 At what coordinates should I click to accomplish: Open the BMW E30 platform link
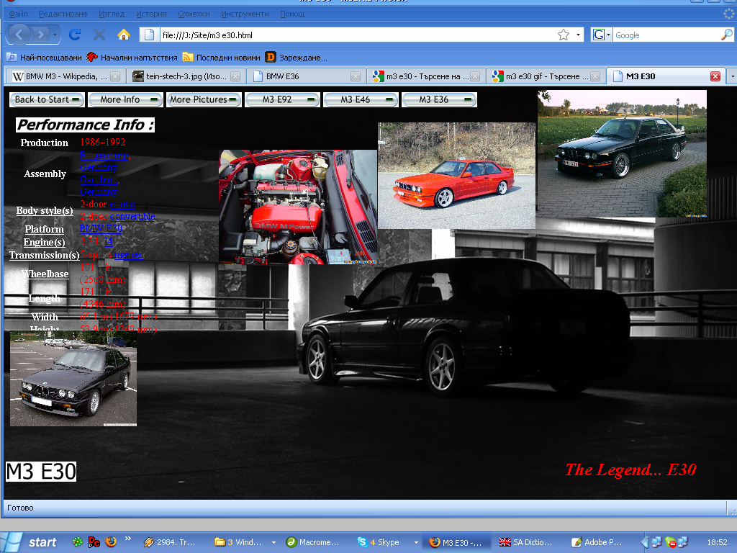pyautogui.click(x=101, y=228)
